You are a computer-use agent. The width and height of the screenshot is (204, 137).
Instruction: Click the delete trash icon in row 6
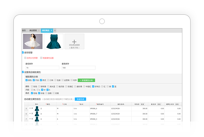[x=32, y=113]
